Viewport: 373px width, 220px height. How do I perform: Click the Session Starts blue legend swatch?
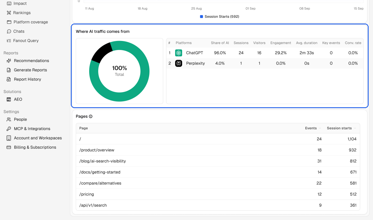pyautogui.click(x=202, y=17)
